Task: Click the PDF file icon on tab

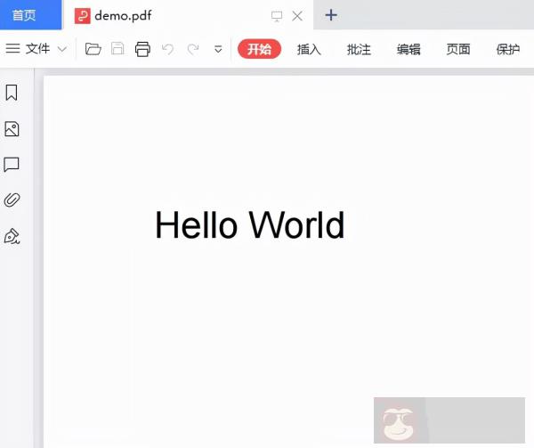Action: tap(83, 16)
